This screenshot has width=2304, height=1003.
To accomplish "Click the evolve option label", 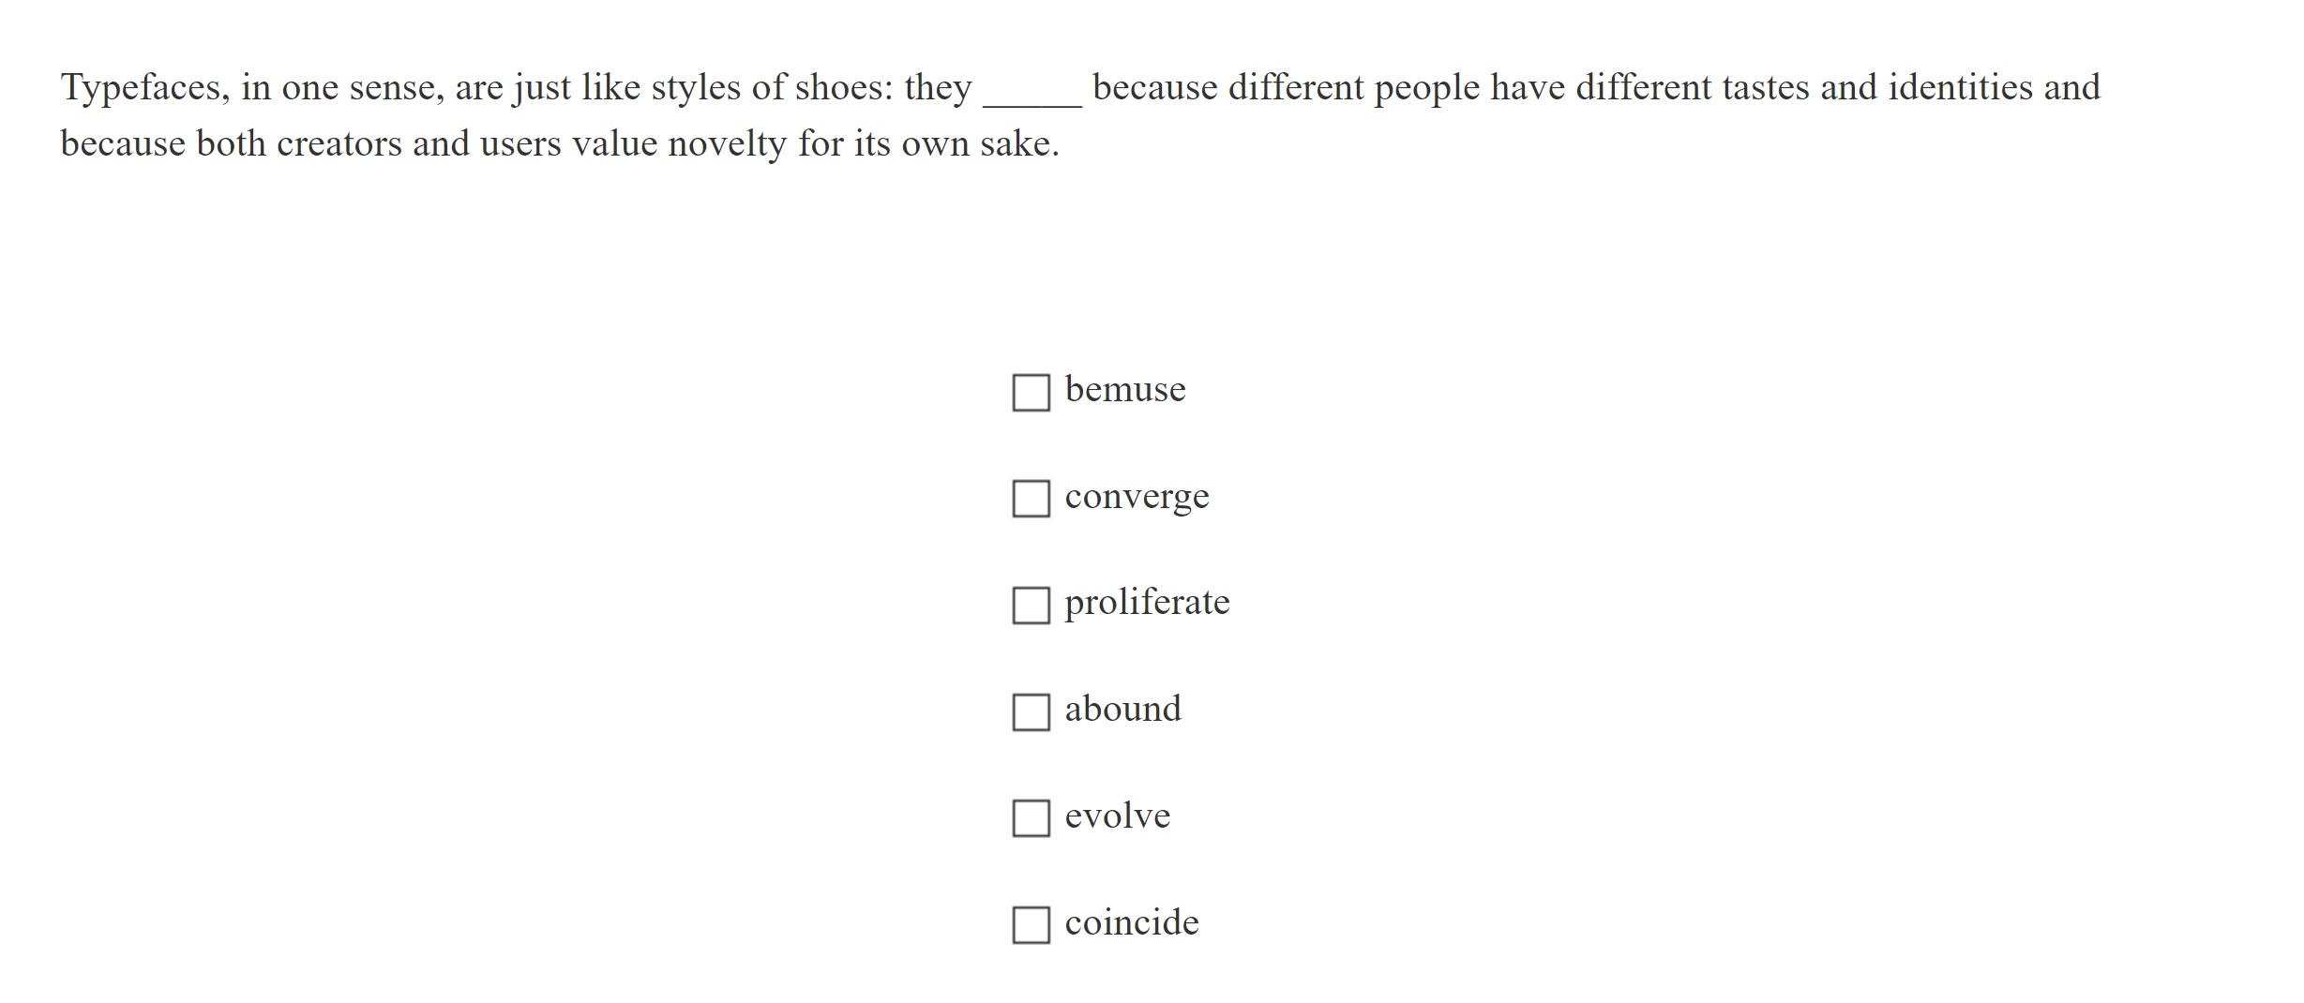I will pos(1117,816).
